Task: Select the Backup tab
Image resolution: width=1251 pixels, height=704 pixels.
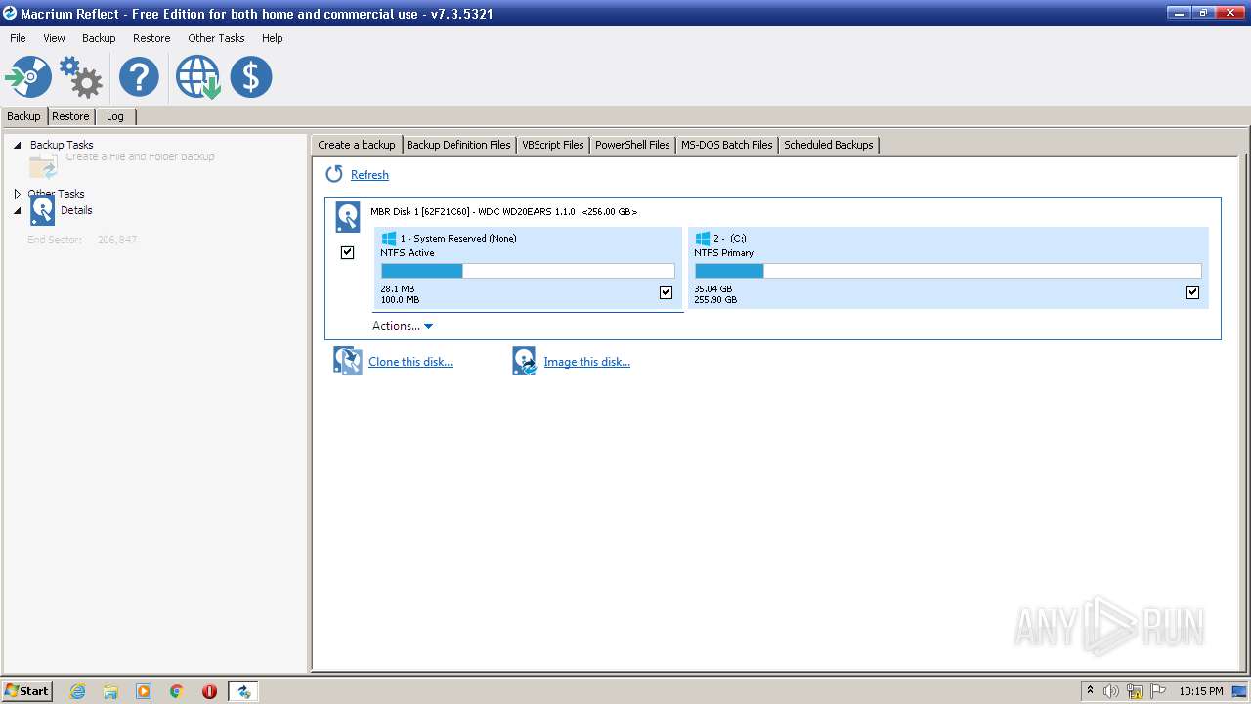Action: 23,116
